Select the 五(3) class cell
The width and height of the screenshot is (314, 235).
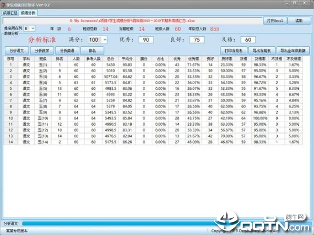coord(43,76)
